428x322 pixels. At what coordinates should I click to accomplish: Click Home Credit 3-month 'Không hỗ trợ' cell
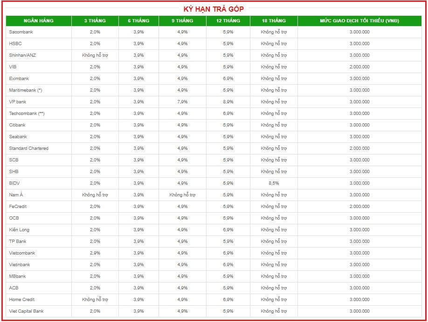95,299
